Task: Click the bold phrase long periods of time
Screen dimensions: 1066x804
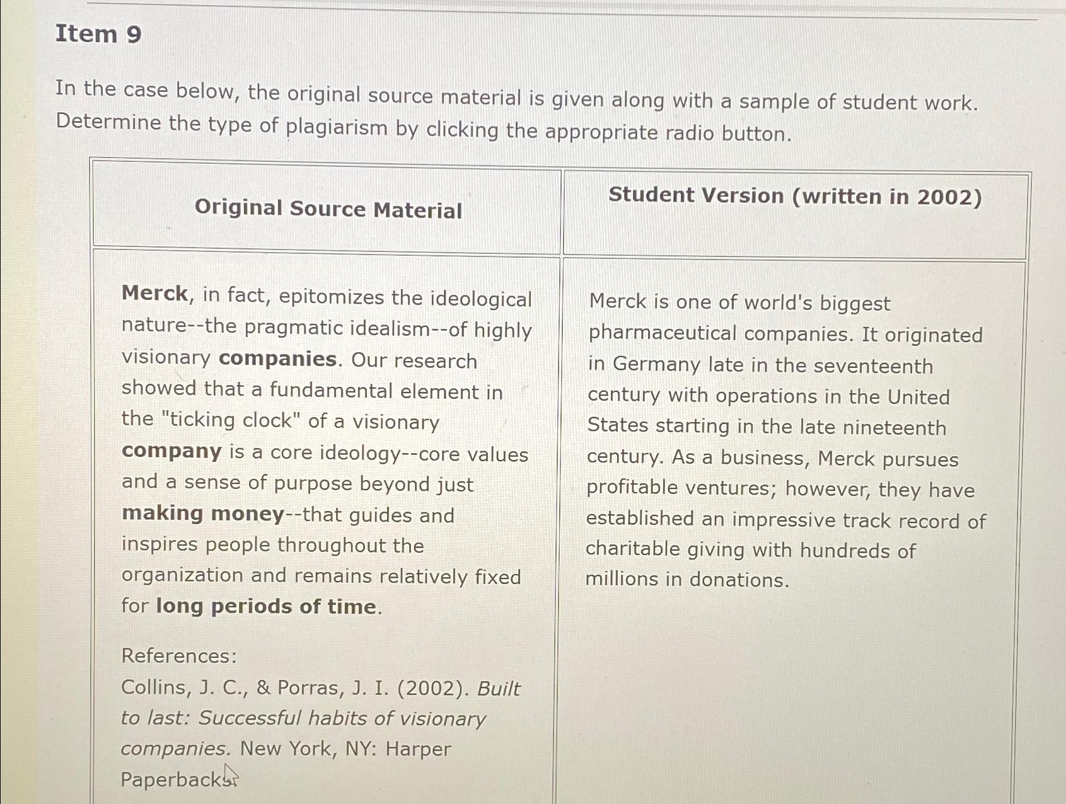Action: (x=266, y=606)
